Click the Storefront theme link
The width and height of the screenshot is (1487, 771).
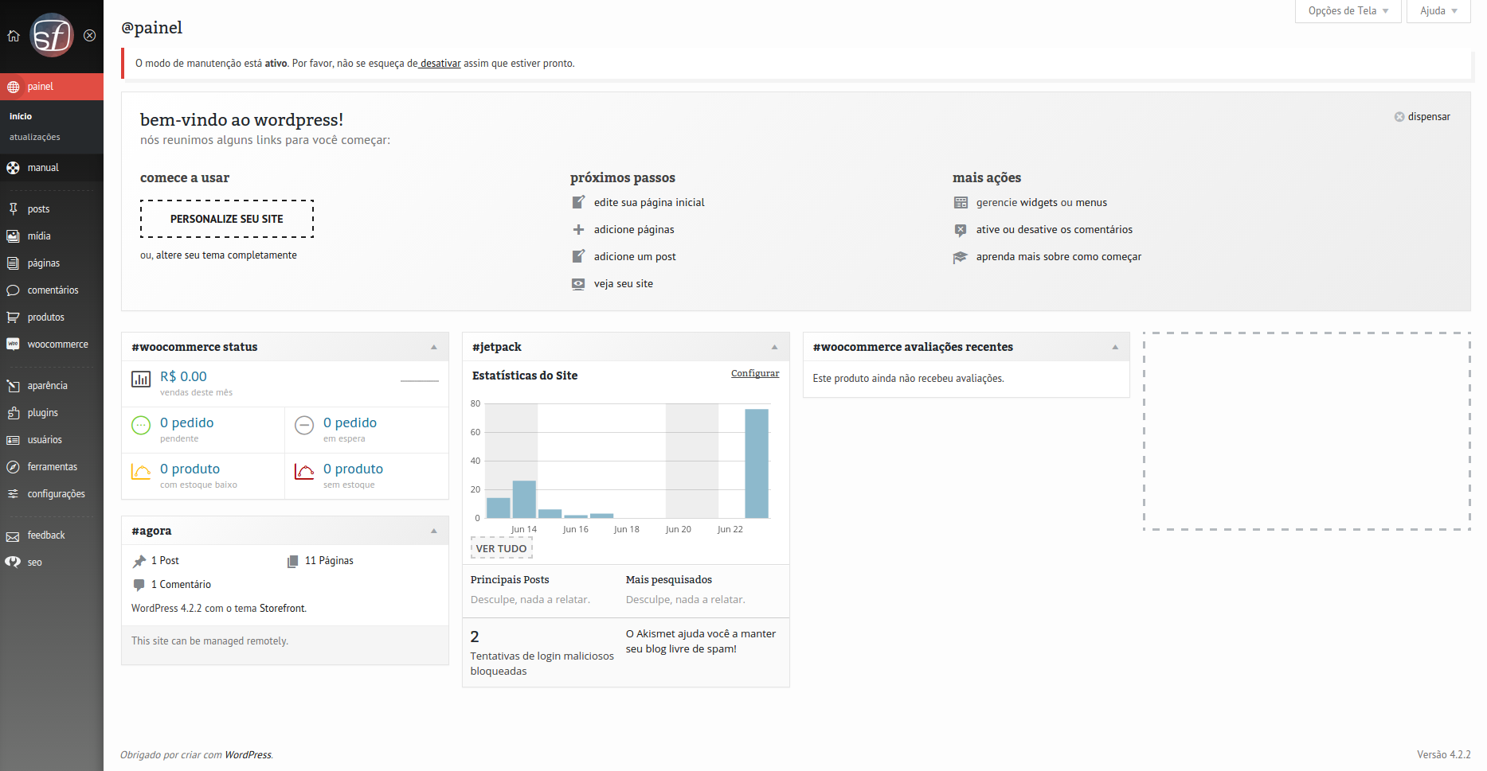tap(282, 609)
